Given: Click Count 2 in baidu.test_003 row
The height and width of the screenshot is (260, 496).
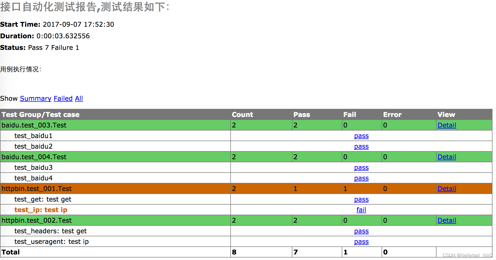Looking at the screenshot, I should click(x=234, y=125).
